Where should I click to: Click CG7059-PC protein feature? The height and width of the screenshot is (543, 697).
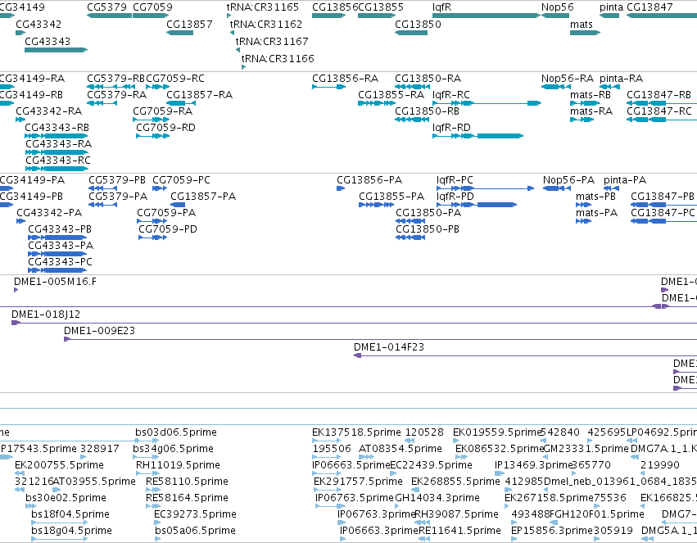(x=159, y=188)
